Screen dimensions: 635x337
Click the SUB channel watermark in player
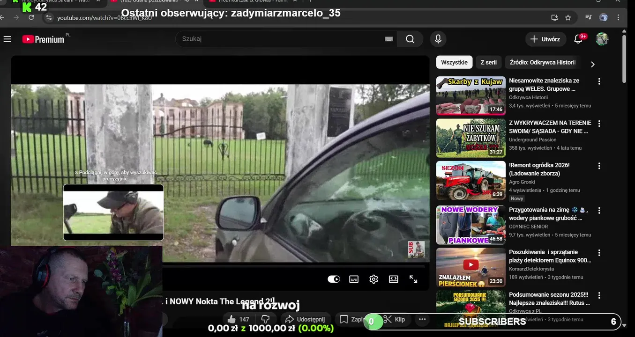click(x=416, y=249)
